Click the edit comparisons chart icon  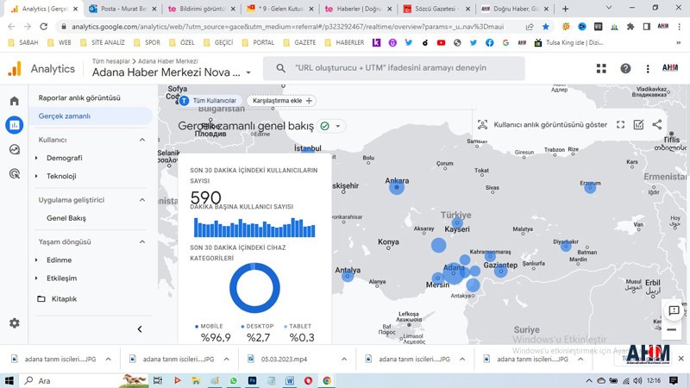(x=638, y=125)
